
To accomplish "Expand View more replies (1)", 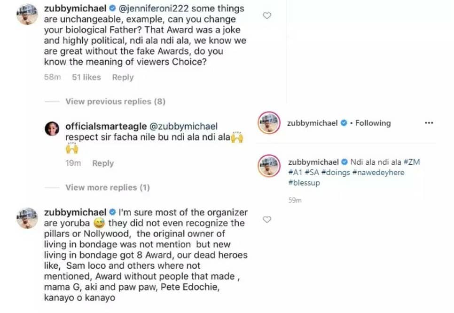I will (x=107, y=187).
